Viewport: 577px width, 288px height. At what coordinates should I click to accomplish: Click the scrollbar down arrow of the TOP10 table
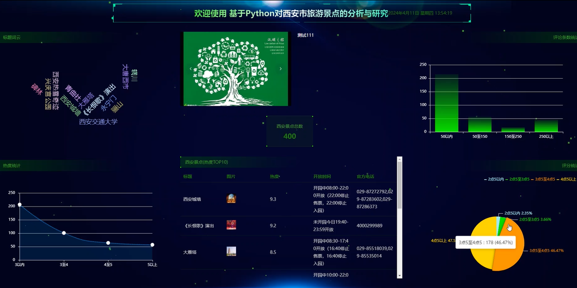click(x=400, y=275)
